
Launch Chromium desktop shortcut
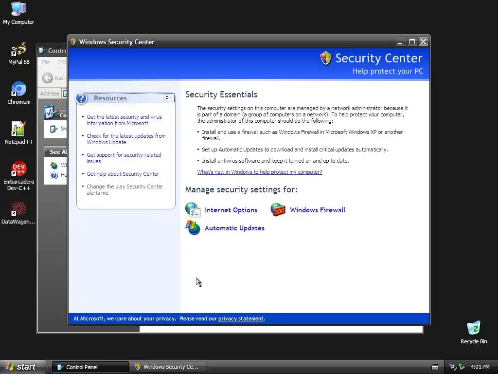tap(18, 93)
